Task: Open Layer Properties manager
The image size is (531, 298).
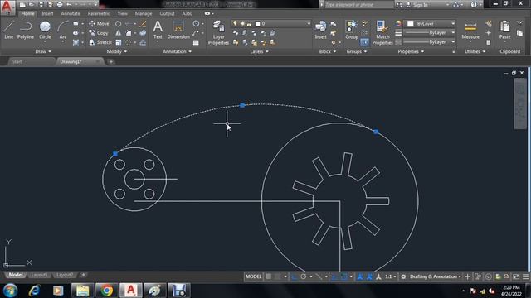Action: pyautogui.click(x=218, y=33)
